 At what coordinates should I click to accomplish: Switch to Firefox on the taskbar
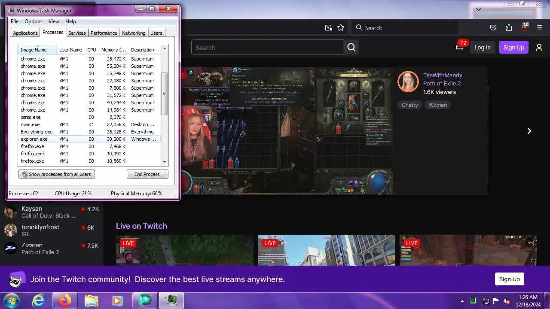65,301
